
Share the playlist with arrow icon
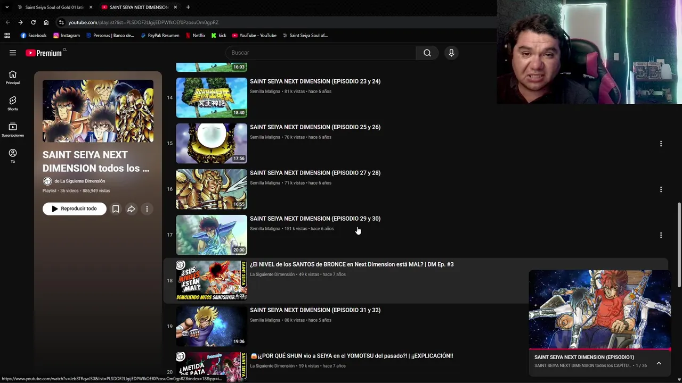click(131, 209)
